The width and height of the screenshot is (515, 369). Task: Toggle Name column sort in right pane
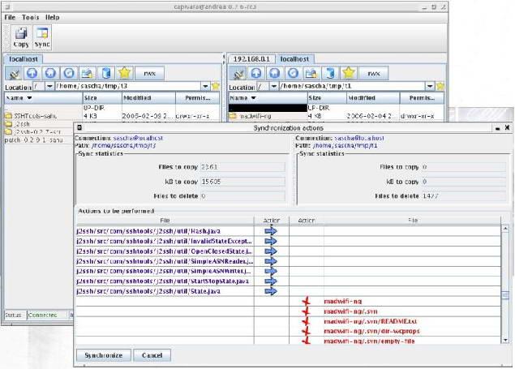click(x=268, y=98)
